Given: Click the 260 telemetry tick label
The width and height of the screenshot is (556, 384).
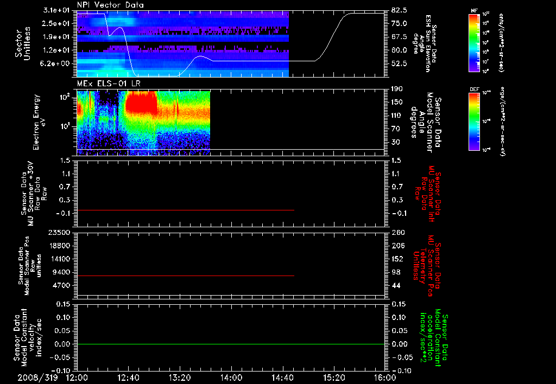Looking at the screenshot, I should [x=397, y=233].
